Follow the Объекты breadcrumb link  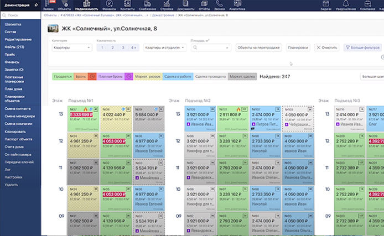coord(50,15)
